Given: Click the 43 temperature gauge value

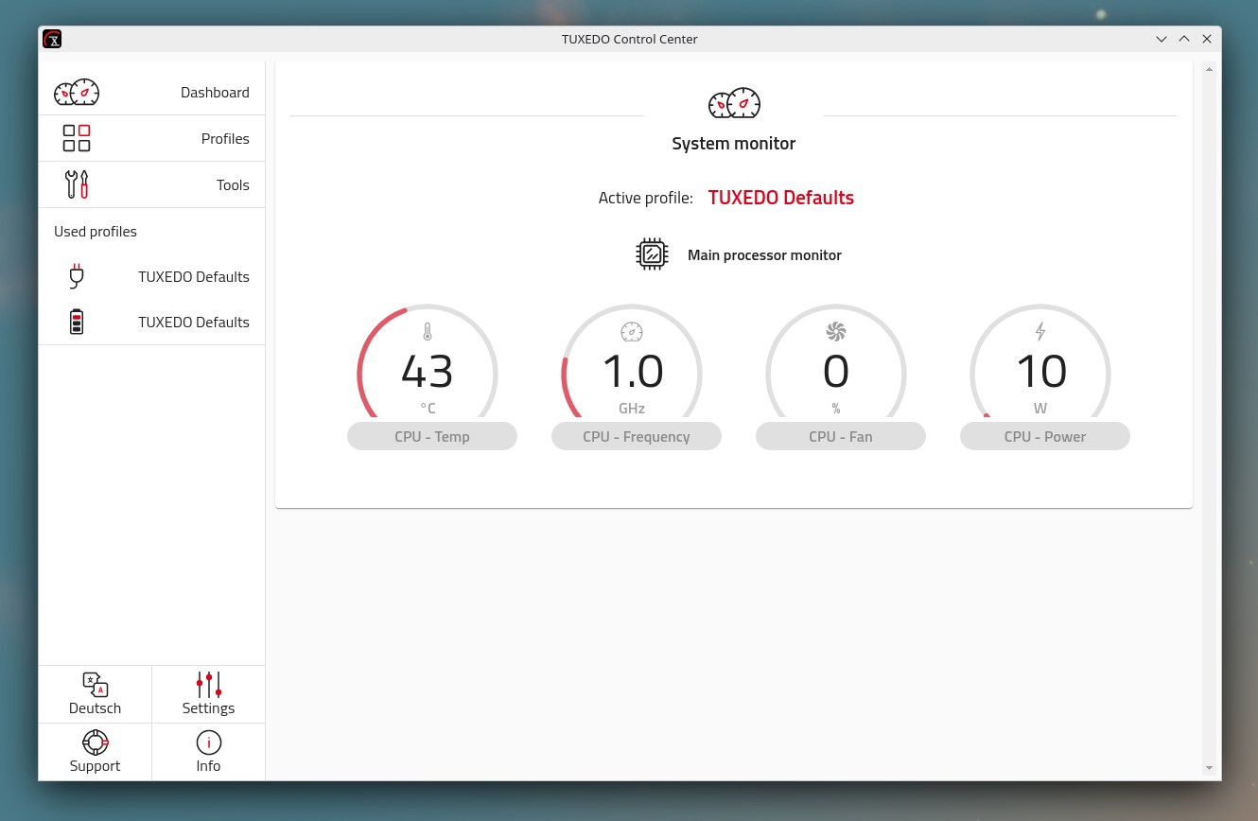Looking at the screenshot, I should [x=428, y=372].
